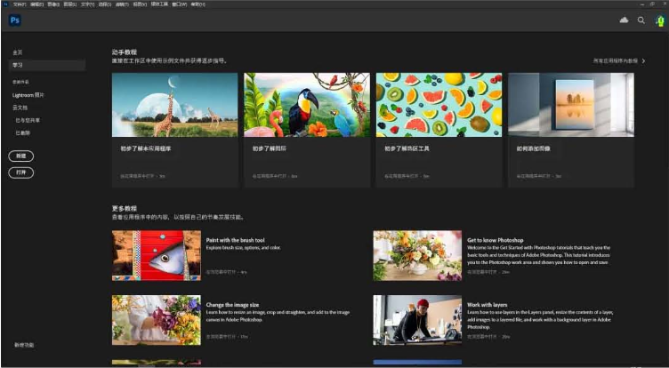
Task: Click the Photoshop Ps home icon
Action: pyautogui.click(x=15, y=20)
